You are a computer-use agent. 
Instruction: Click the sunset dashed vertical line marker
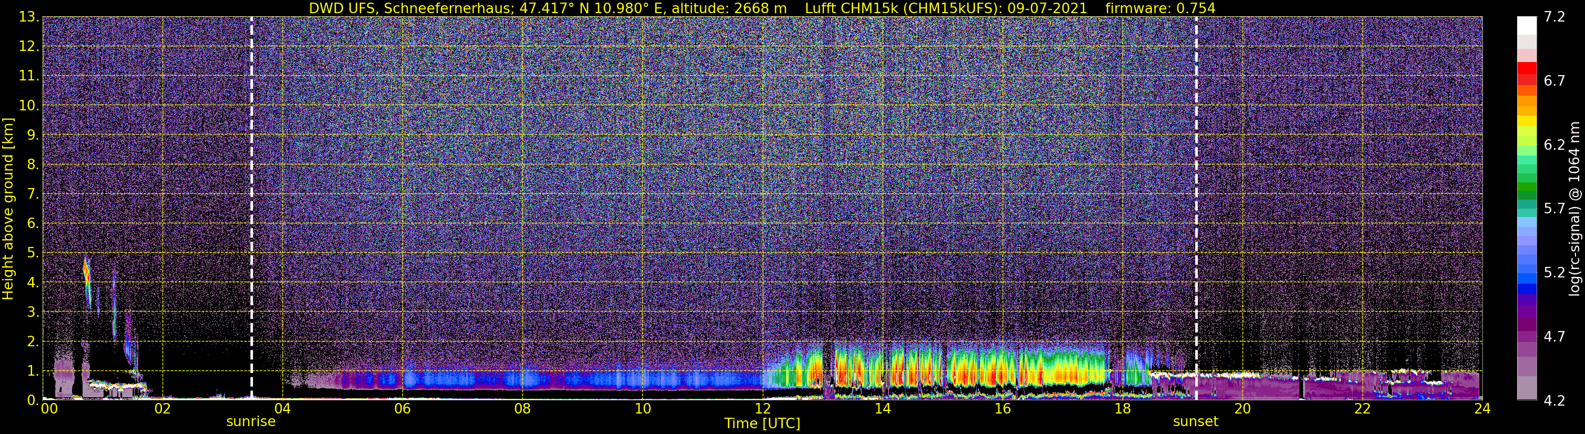point(1196,209)
